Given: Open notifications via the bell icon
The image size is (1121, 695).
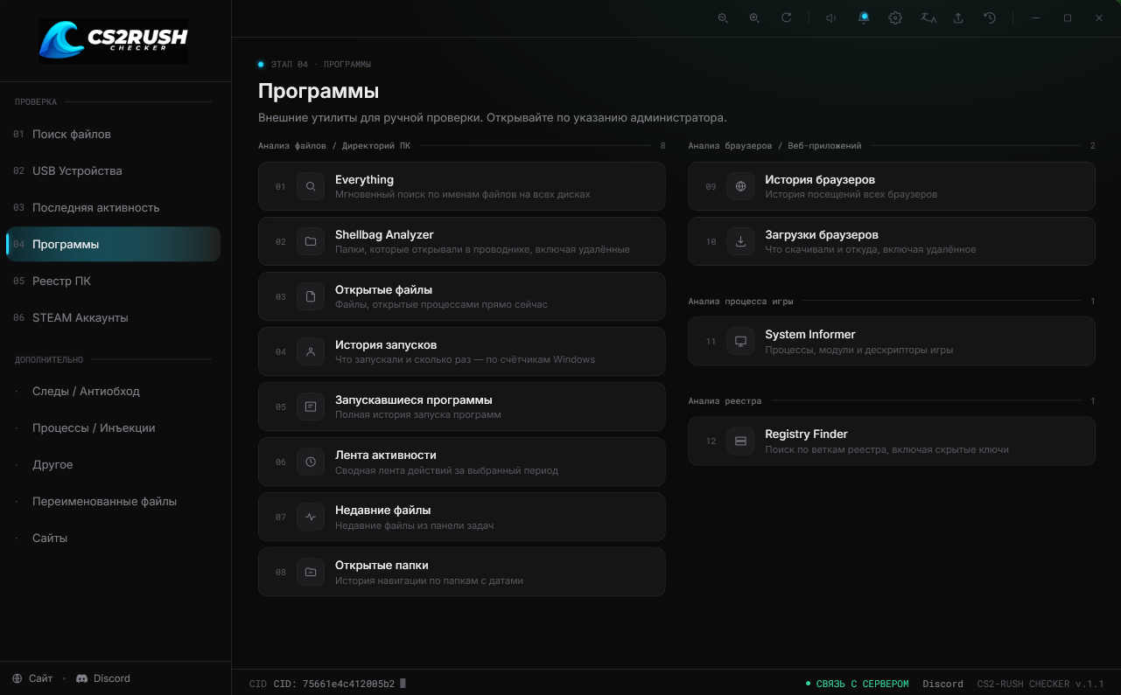Looking at the screenshot, I should [x=864, y=17].
